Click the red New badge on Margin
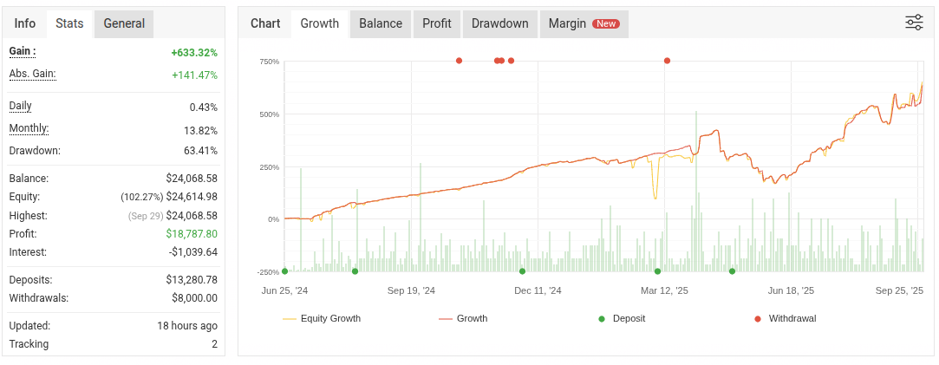The image size is (939, 365). (x=605, y=23)
